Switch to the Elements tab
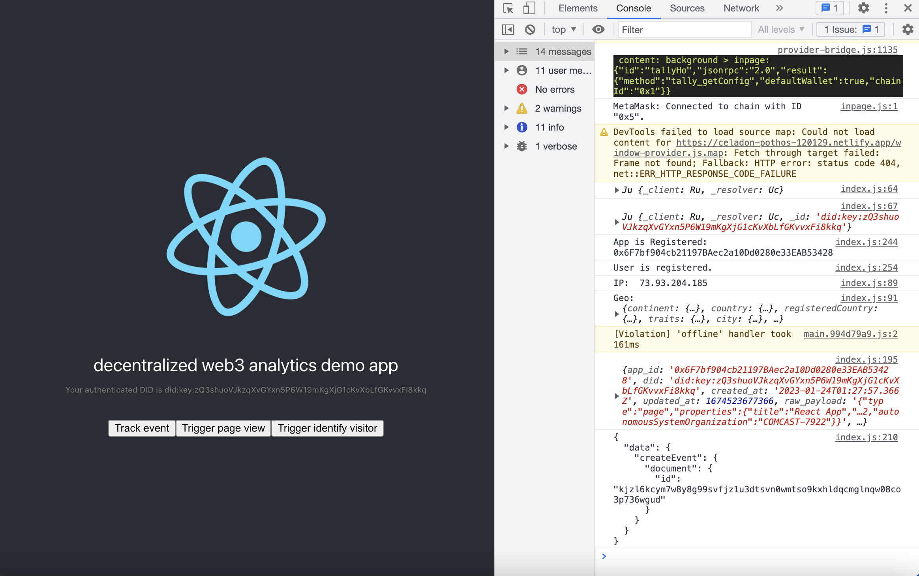The height and width of the screenshot is (576, 919). 578,8
